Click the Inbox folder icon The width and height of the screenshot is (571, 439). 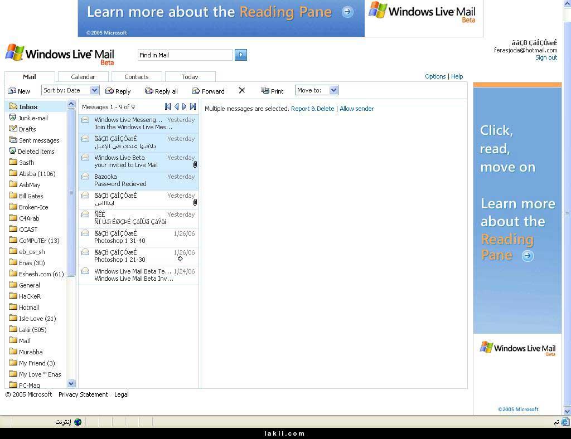coord(13,106)
